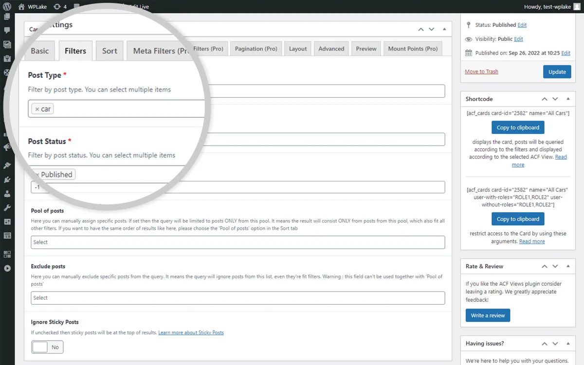The width and height of the screenshot is (584, 365).
Task: Edit the Public visibility setting
Action: click(x=519, y=39)
